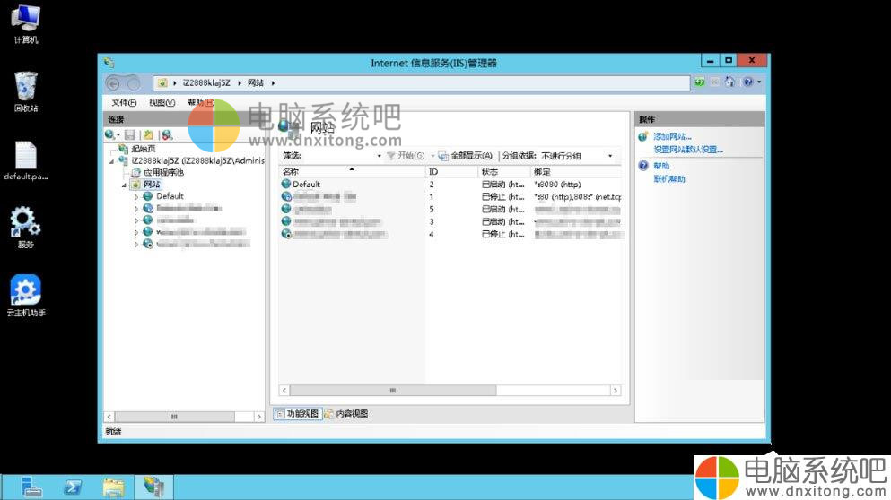Click the home icon beside address bar
The image size is (891, 500).
click(729, 82)
